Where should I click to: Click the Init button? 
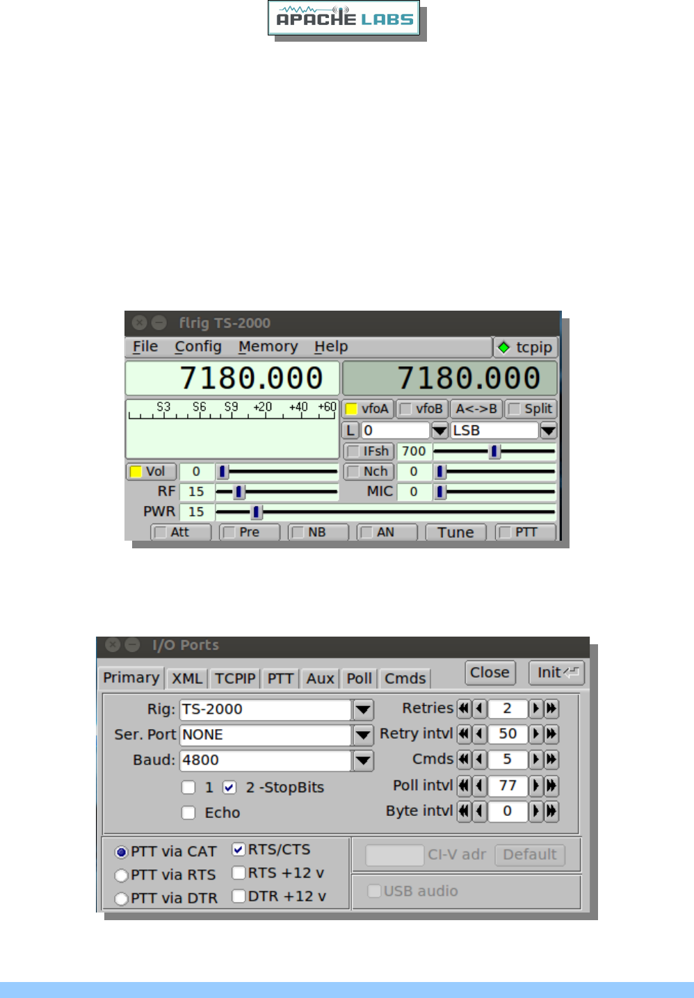click(x=556, y=673)
